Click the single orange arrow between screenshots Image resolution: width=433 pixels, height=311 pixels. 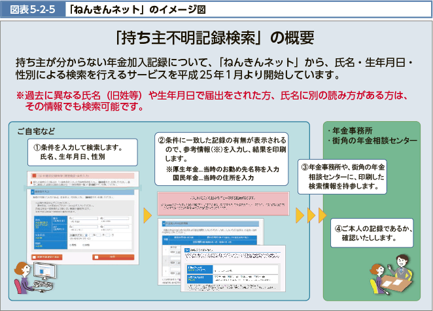click(x=147, y=215)
